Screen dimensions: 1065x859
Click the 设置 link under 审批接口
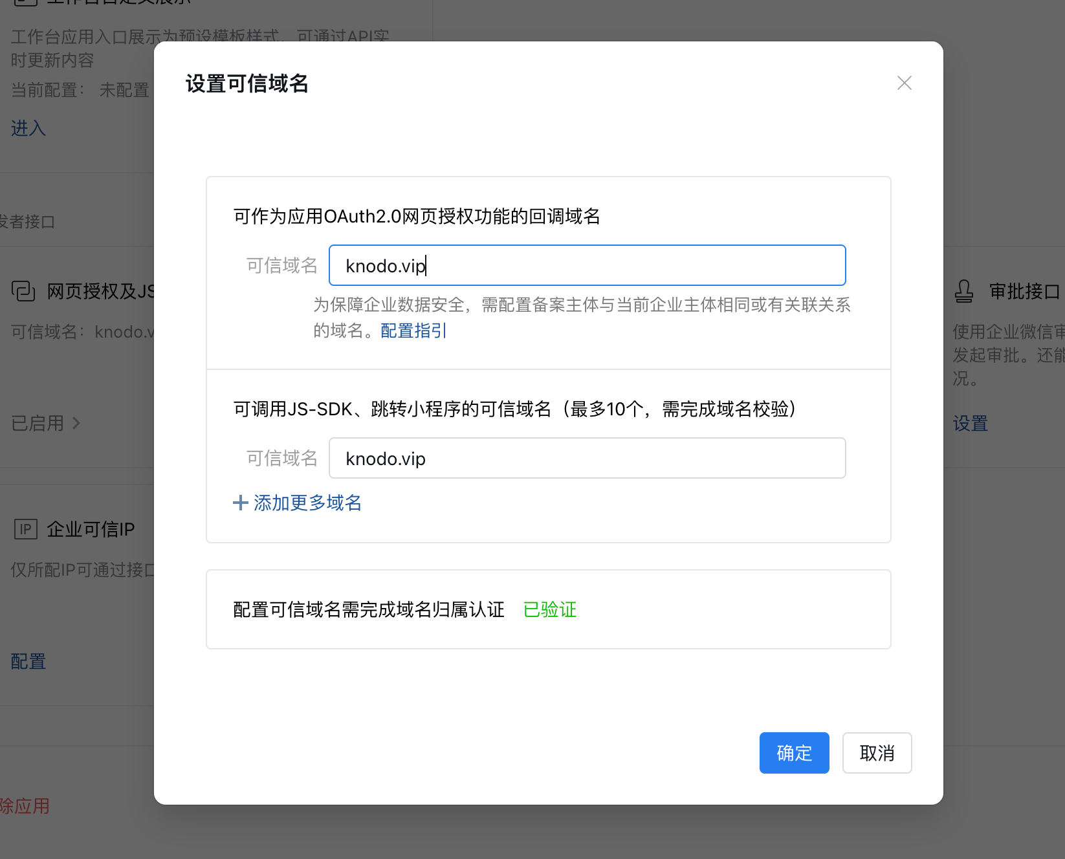click(x=970, y=423)
